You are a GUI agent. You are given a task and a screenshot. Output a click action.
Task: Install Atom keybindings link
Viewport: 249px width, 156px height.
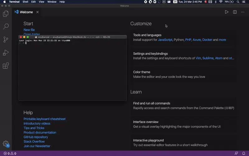[x=219, y=58]
